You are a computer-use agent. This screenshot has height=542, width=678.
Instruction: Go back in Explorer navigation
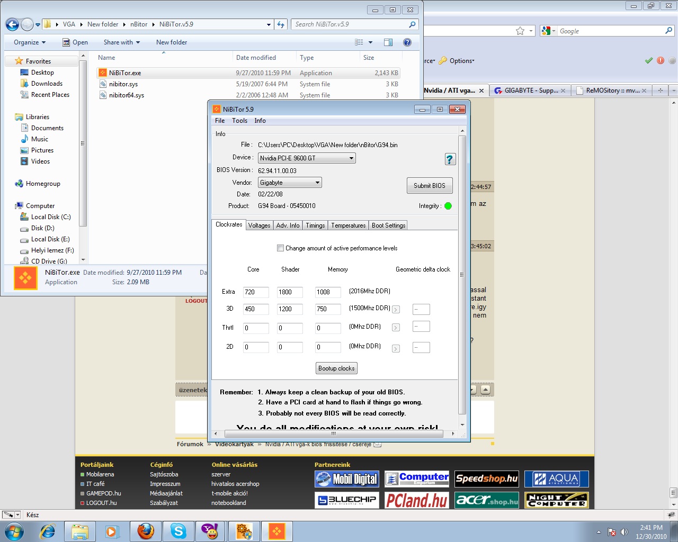click(x=12, y=24)
